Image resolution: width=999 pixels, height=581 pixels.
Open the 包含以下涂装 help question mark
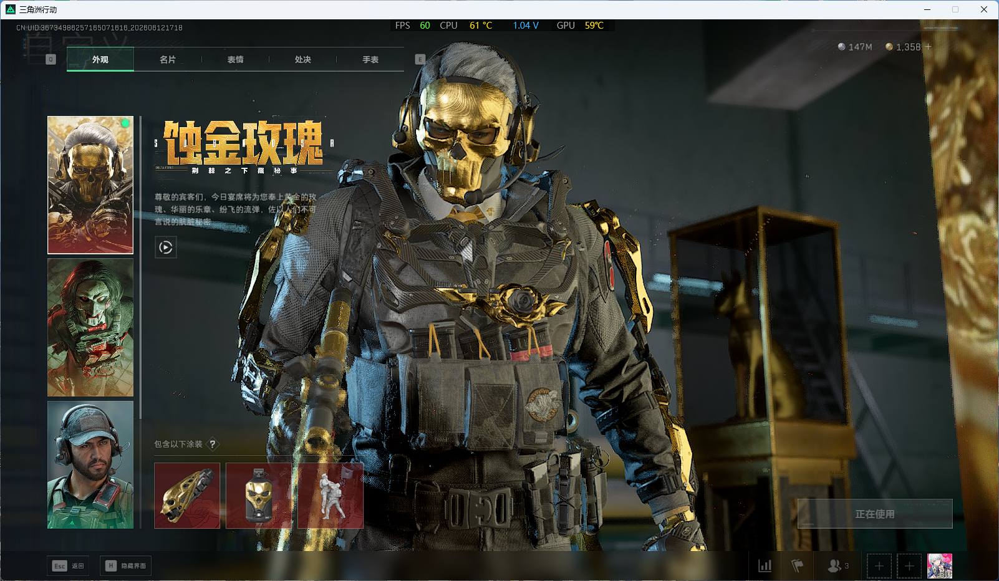click(x=213, y=444)
